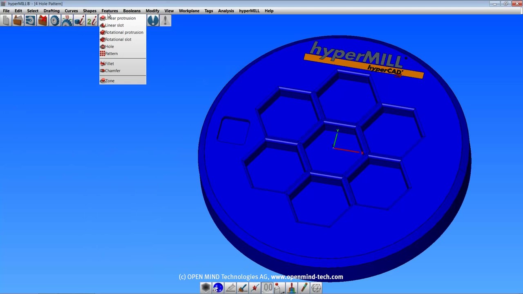Image resolution: width=523 pixels, height=294 pixels.
Task: Restore down the application window
Action: [x=506, y=4]
